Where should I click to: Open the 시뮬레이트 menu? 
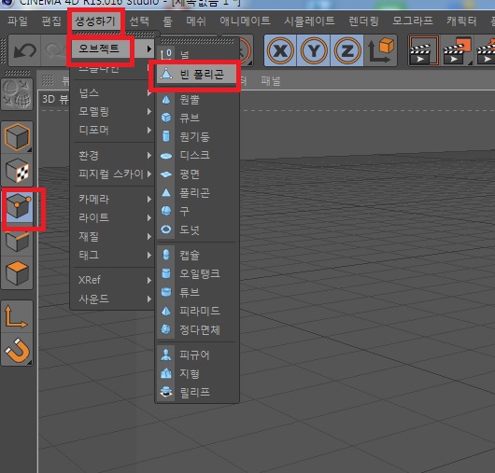(309, 21)
